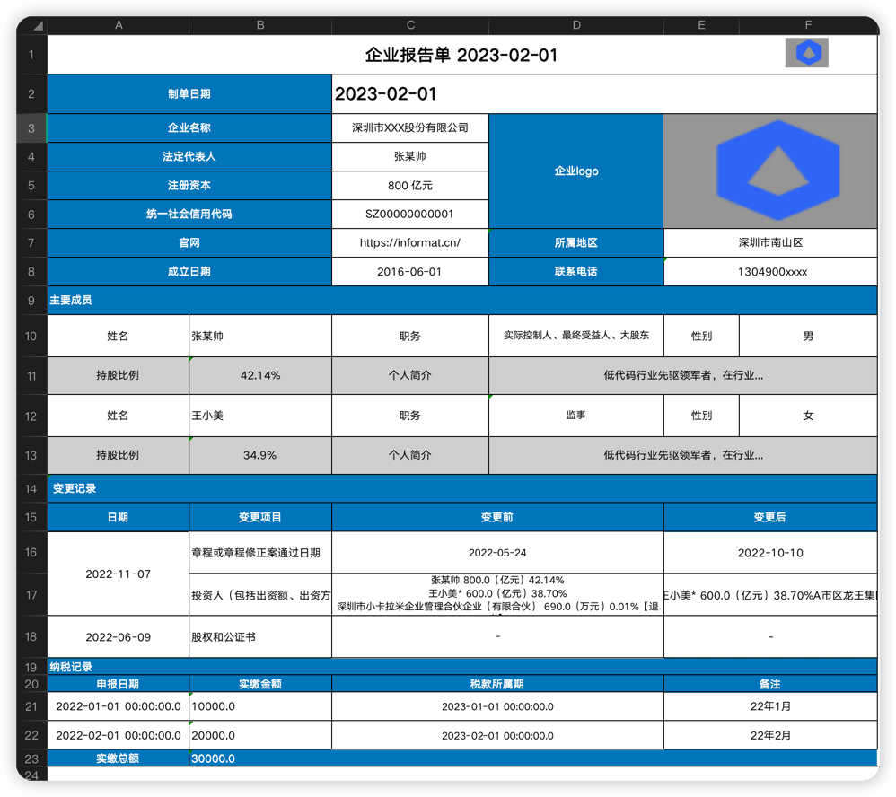Image resolution: width=896 pixels, height=797 pixels.
Task: Select the 22年2月 remark cell
Action: tap(770, 734)
